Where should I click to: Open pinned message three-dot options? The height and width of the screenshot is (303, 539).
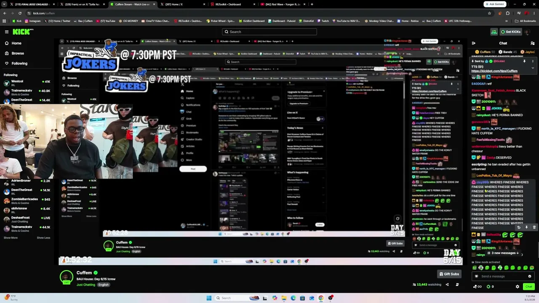click(533, 61)
